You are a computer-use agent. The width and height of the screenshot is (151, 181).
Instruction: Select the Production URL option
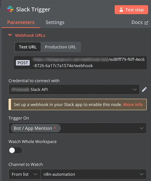tap(60, 47)
